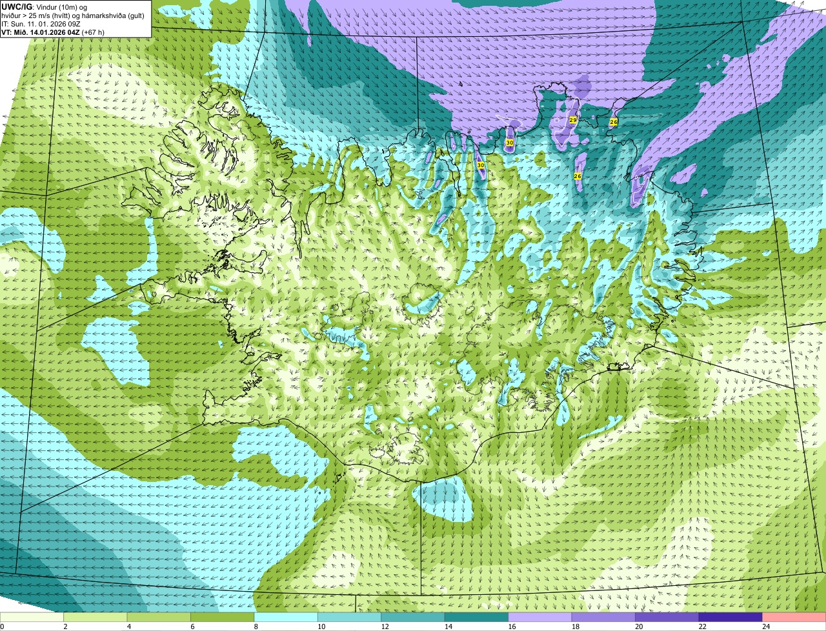This screenshot has width=826, height=631.
Task: Click the initialization time "IT: Sun. 11. 01. 2026 09Z"
Action: [41, 24]
